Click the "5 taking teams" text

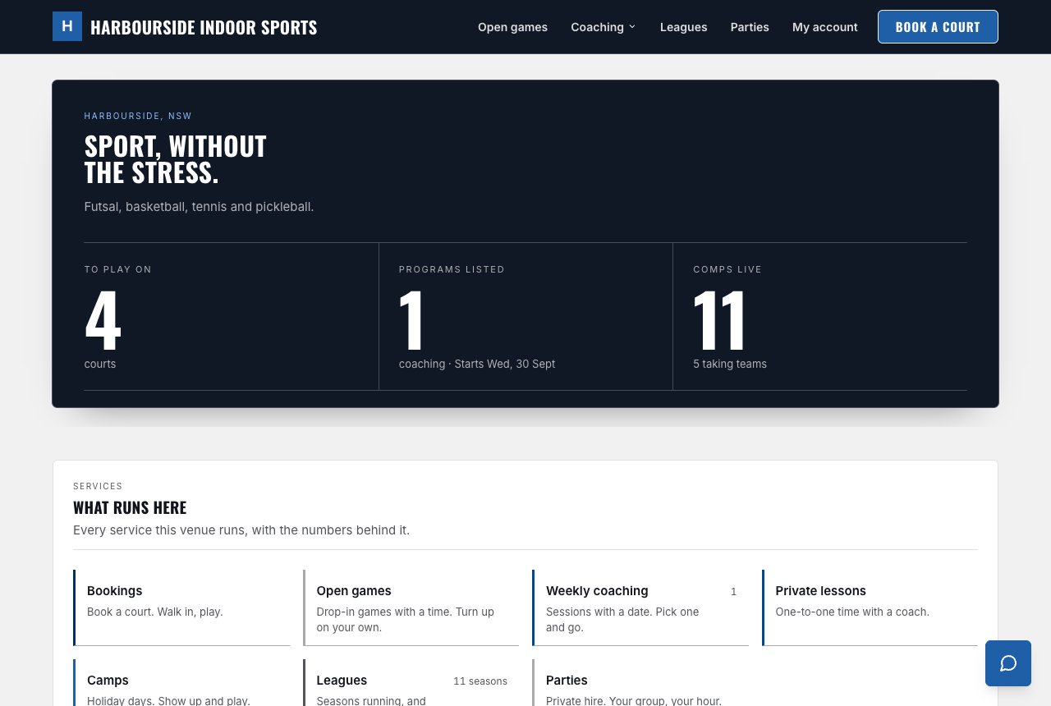[730, 364]
